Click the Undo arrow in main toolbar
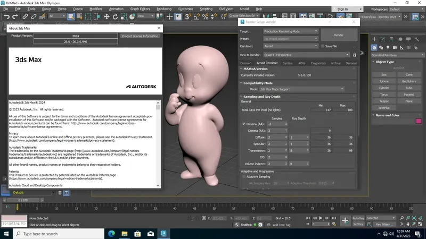Screen dimensions: 426x239 pyautogui.click(x=7, y=16)
